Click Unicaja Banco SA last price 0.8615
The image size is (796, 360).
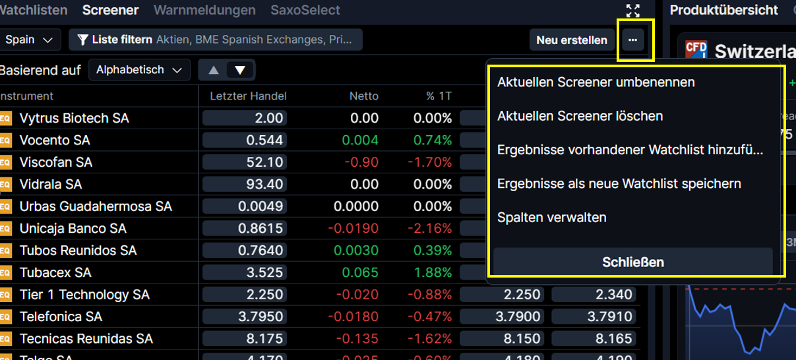244,228
